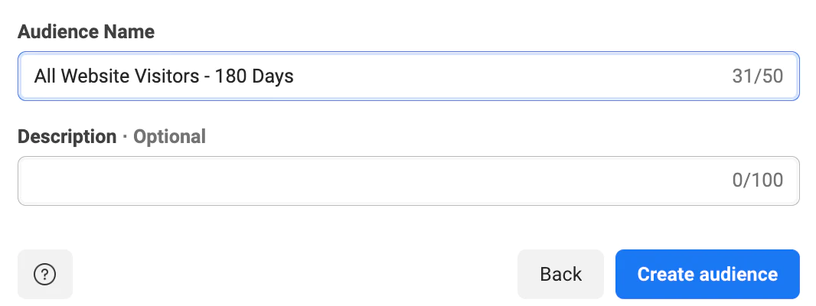Viewport: 816px width, 306px height.
Task: Go back with the Back button
Action: (560, 275)
